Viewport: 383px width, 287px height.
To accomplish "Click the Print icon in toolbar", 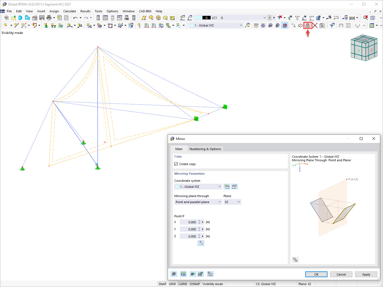I will pyautogui.click(x=49, y=18).
